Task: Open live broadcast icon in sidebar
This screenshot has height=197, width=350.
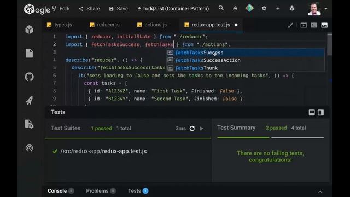Action: 29,148
